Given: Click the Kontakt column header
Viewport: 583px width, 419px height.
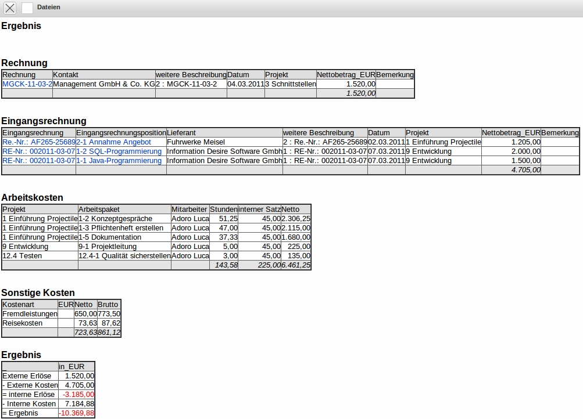Looking at the screenshot, I should pyautogui.click(x=66, y=75).
